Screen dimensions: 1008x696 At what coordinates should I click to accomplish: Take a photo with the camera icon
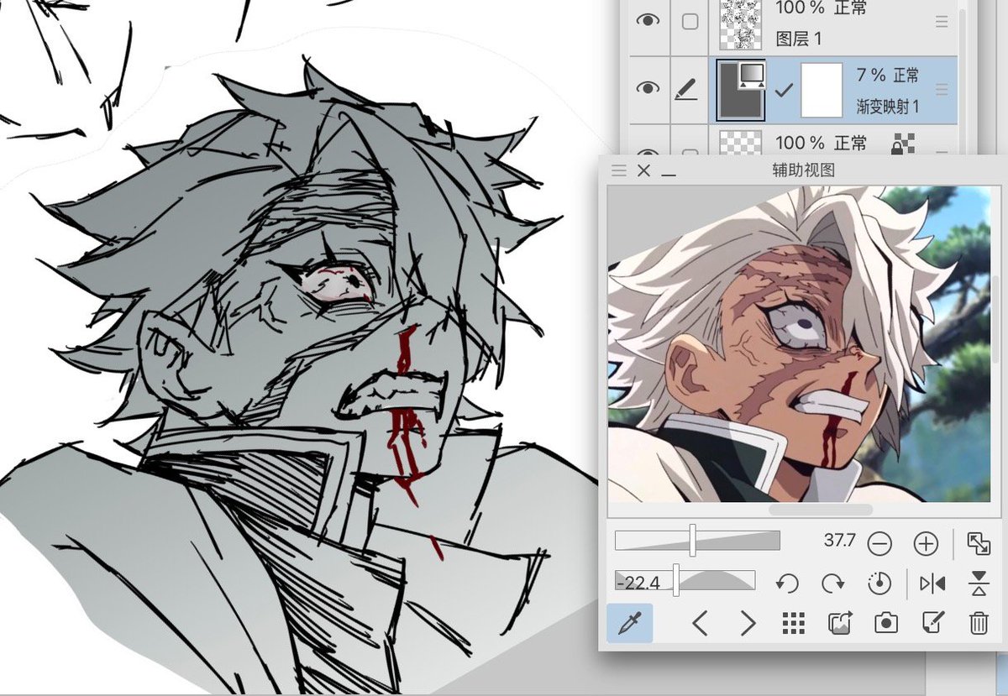(x=886, y=623)
